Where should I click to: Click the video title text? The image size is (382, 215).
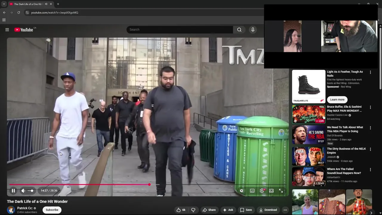pos(37,202)
